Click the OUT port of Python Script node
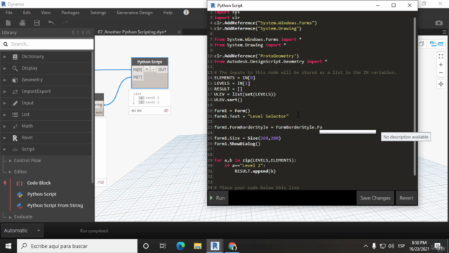Screen dimensions: 449x253 pyautogui.click(x=162, y=70)
